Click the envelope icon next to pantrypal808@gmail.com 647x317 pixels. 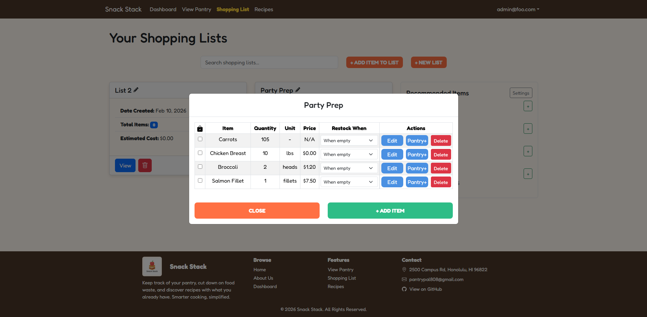(x=404, y=279)
